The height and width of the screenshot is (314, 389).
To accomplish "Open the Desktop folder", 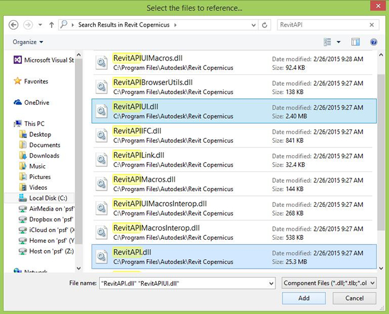I will [35, 134].
